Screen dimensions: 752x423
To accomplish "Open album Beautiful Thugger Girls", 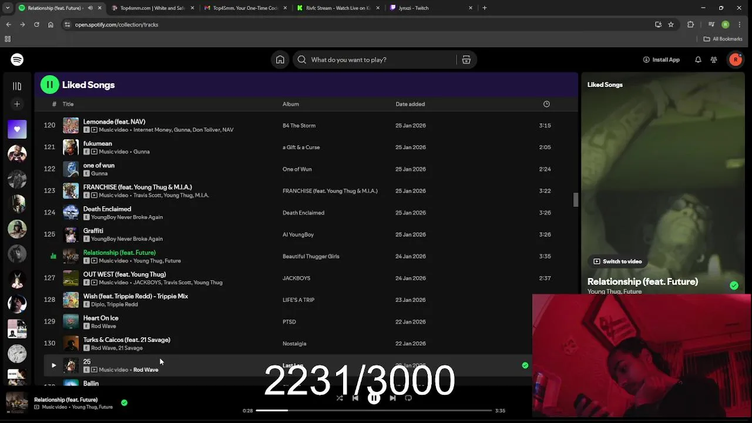I will (x=311, y=256).
